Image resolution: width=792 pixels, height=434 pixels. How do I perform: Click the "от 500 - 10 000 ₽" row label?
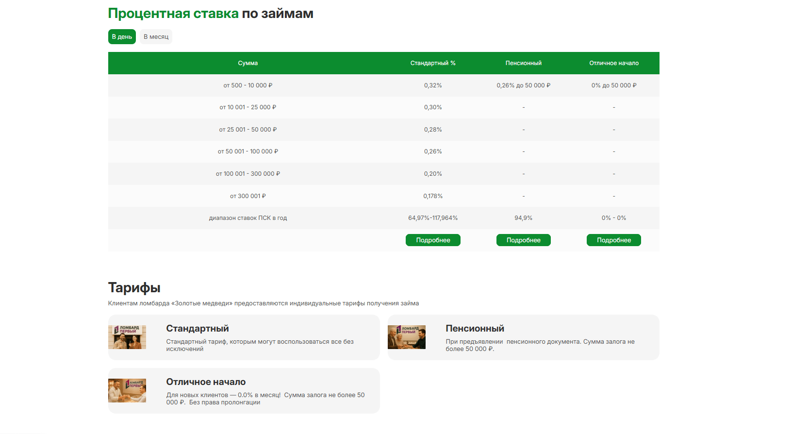pos(247,85)
